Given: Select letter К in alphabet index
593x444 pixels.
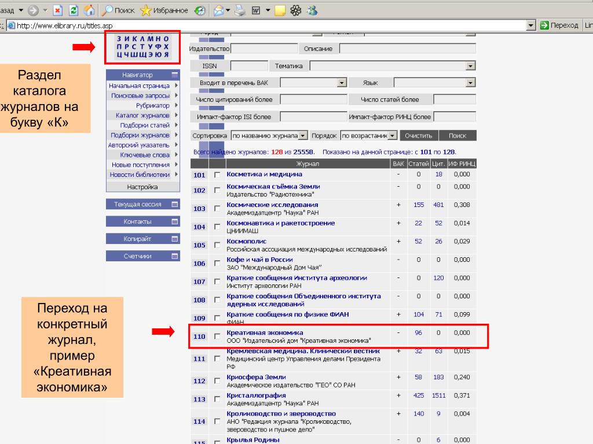Looking at the screenshot, I should point(134,39).
